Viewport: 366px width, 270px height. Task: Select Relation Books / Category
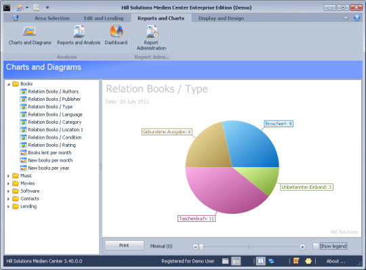pos(55,122)
